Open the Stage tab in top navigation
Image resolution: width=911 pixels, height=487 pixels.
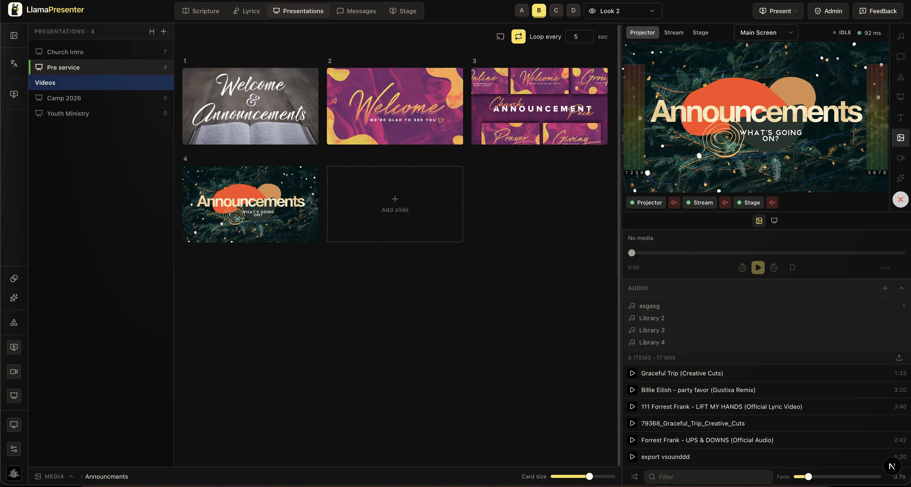click(403, 11)
